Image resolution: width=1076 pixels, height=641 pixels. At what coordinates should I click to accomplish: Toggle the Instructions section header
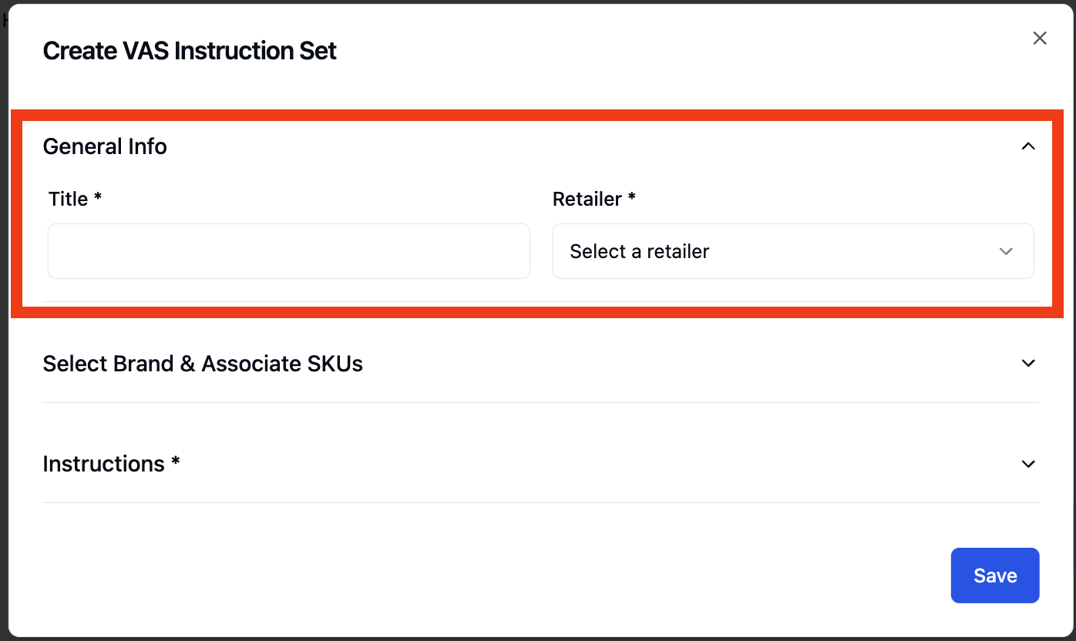540,464
